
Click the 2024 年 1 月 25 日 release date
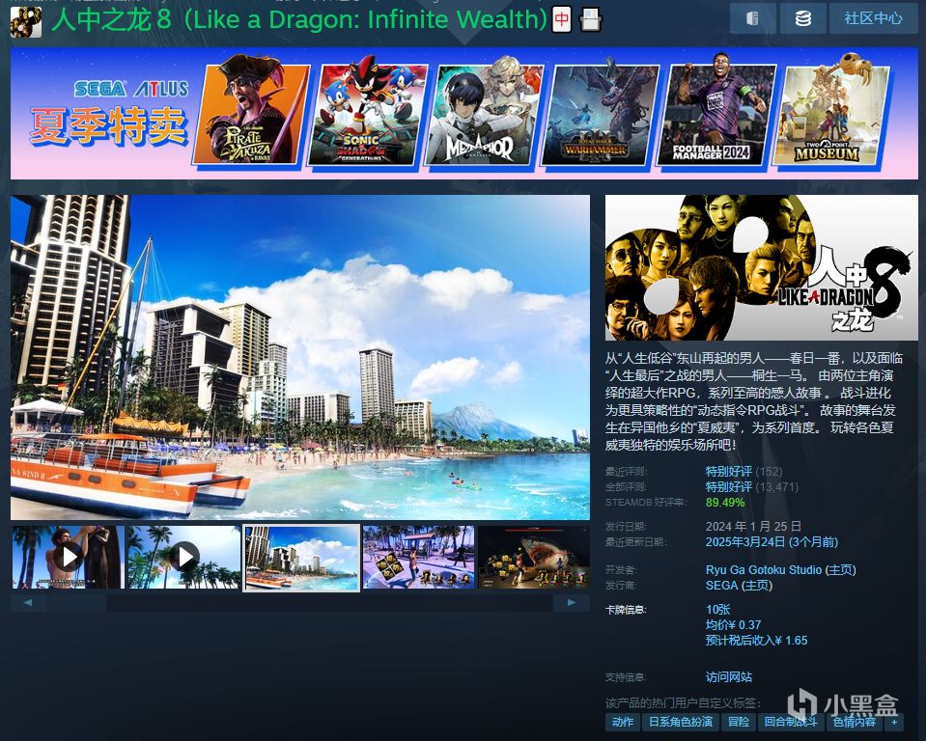[x=753, y=526]
